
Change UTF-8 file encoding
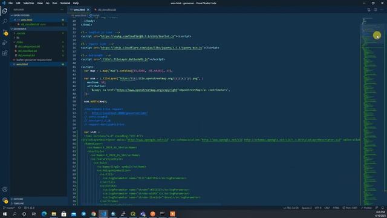[318, 208]
